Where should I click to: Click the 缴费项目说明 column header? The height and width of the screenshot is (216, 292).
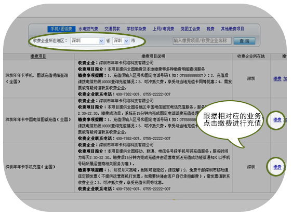coord(153,57)
